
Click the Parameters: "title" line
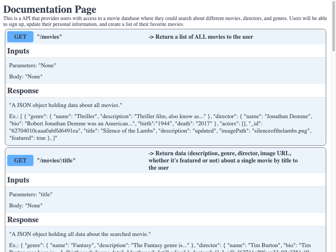coord(31,194)
